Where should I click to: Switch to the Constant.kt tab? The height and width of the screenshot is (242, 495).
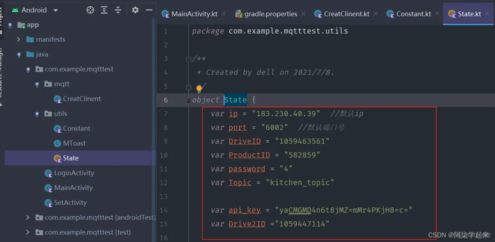(x=413, y=14)
